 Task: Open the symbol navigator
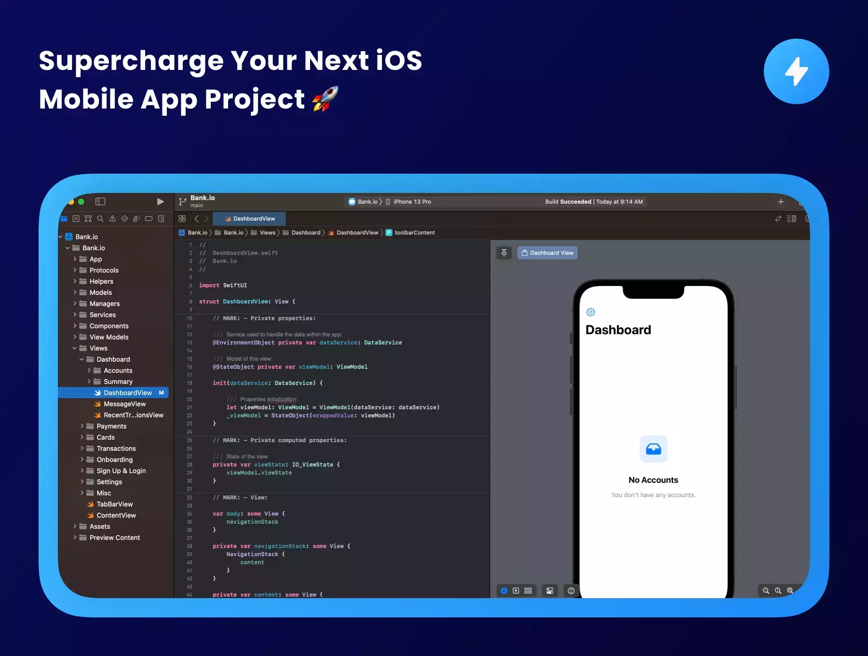tap(88, 219)
